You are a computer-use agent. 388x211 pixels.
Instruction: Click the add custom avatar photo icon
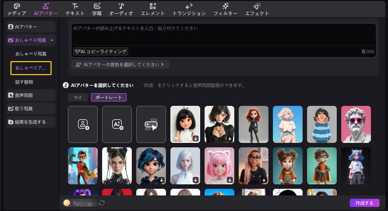[x=83, y=124]
